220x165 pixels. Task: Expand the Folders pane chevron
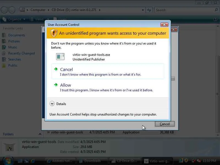coord(40,134)
